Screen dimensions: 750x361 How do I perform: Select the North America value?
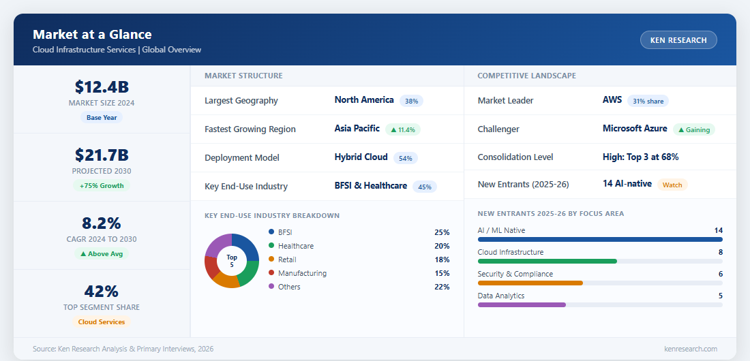click(x=364, y=100)
